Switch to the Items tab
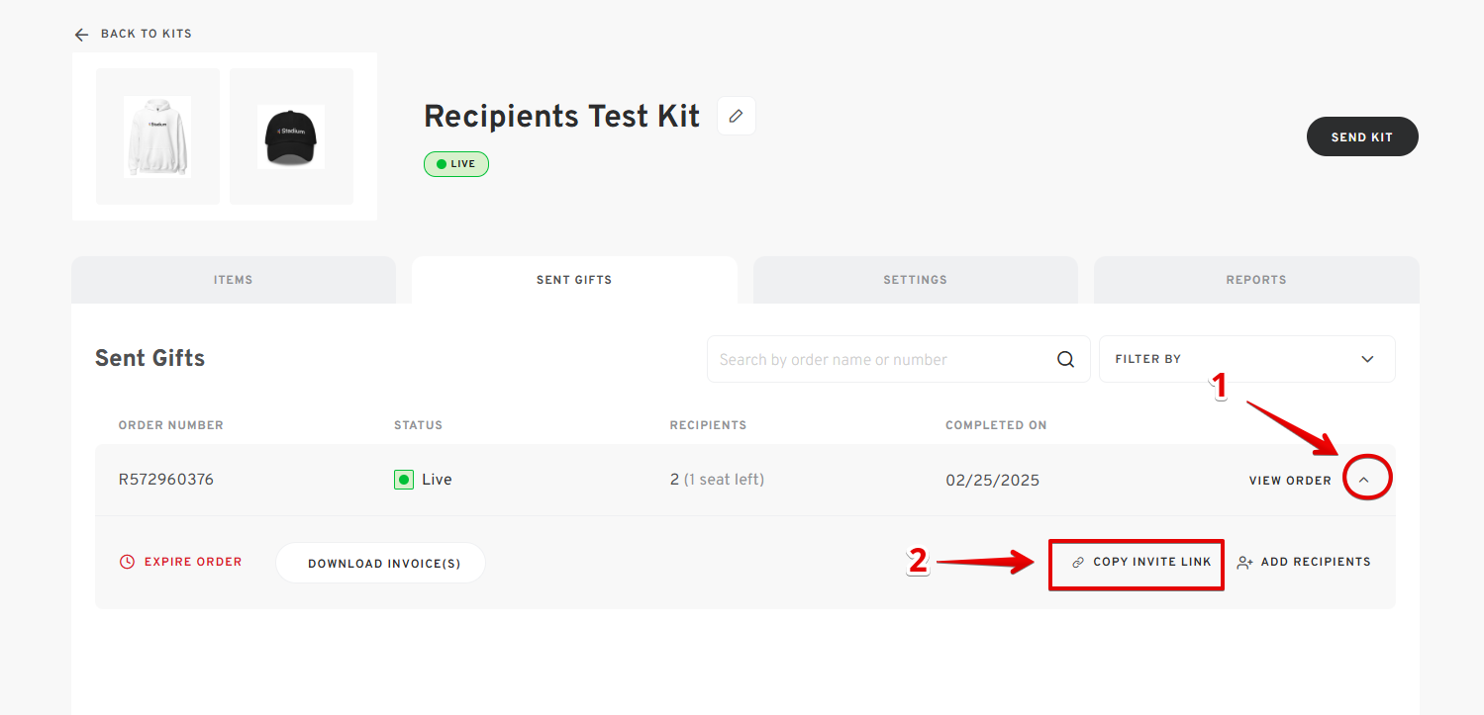The width and height of the screenshot is (1484, 715). (234, 280)
